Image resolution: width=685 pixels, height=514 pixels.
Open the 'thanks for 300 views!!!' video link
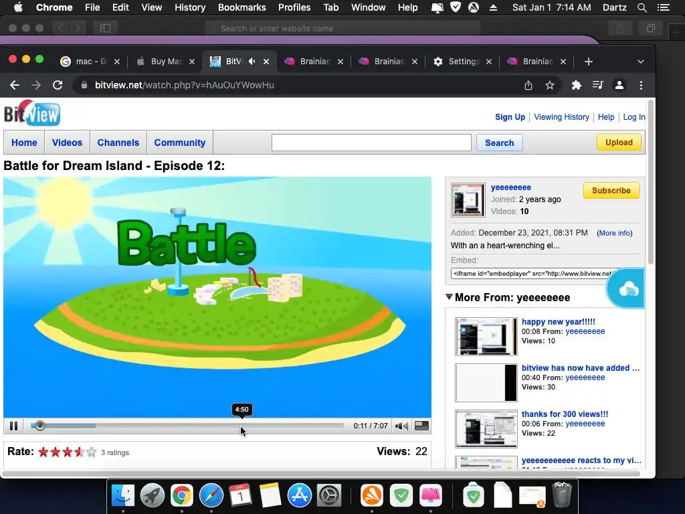click(x=565, y=414)
